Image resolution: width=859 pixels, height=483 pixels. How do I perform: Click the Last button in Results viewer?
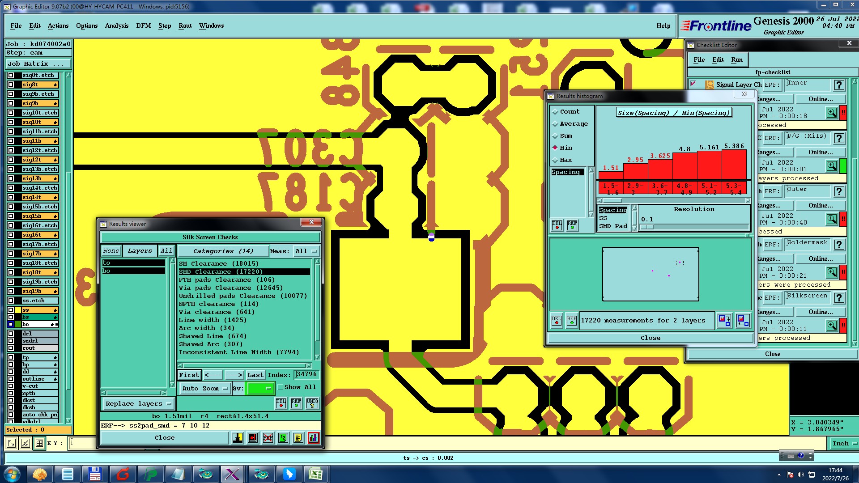pyautogui.click(x=255, y=375)
